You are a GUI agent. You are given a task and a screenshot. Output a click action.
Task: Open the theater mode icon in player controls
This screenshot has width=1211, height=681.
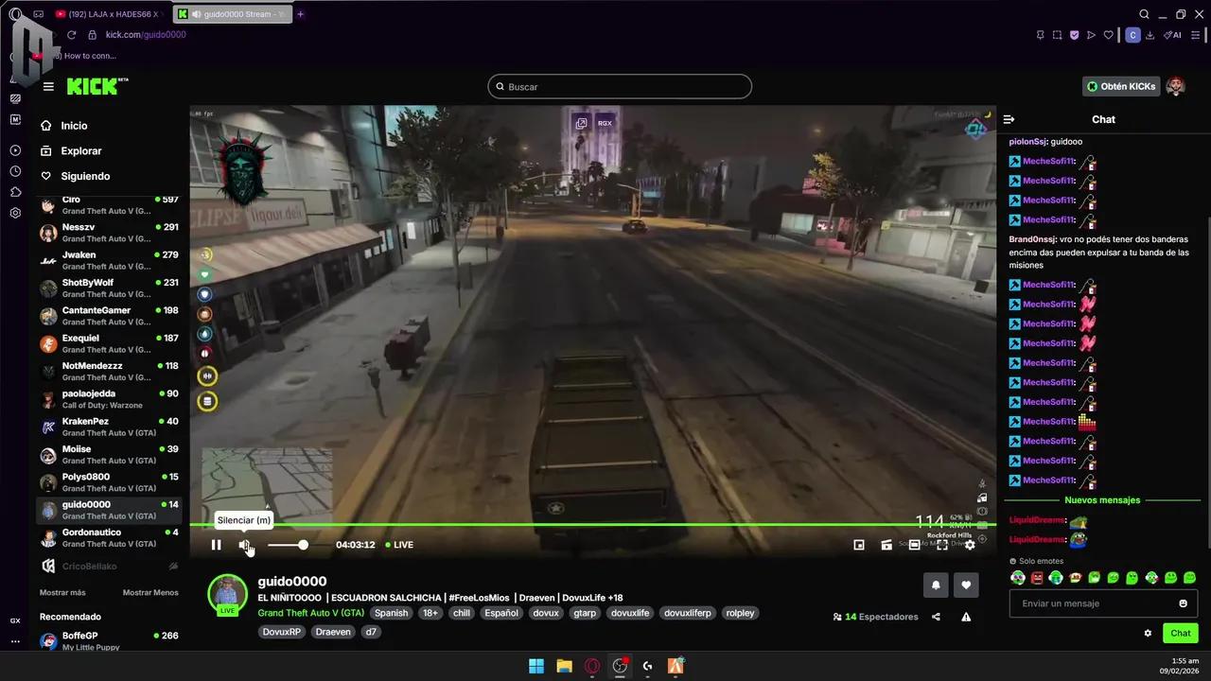(914, 545)
